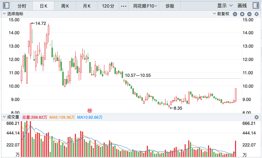Image resolution: width=262 pixels, height=158 pixels.
Task: Click 诊股 button
Action: pyautogui.click(x=170, y=6)
